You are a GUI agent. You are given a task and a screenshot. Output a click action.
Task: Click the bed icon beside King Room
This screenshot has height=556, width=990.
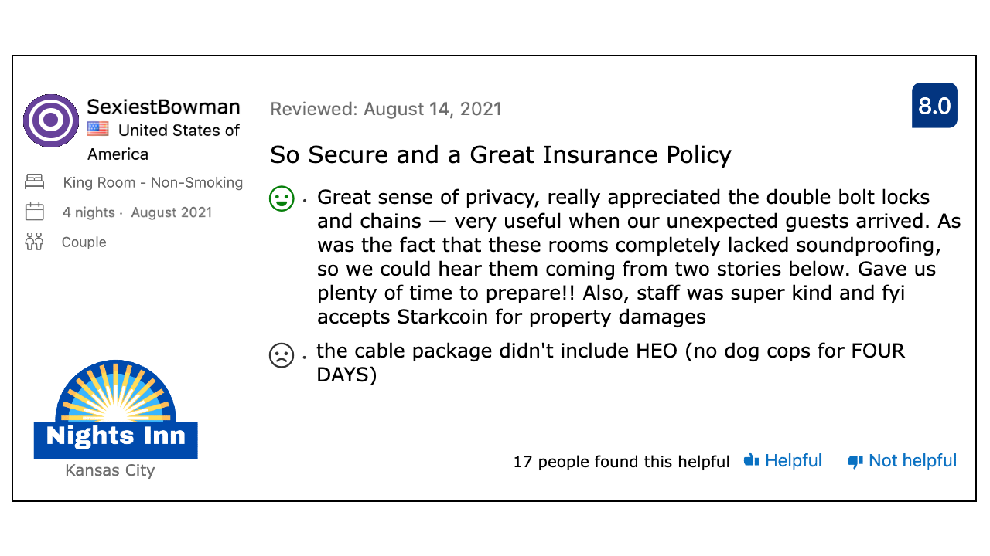(34, 181)
